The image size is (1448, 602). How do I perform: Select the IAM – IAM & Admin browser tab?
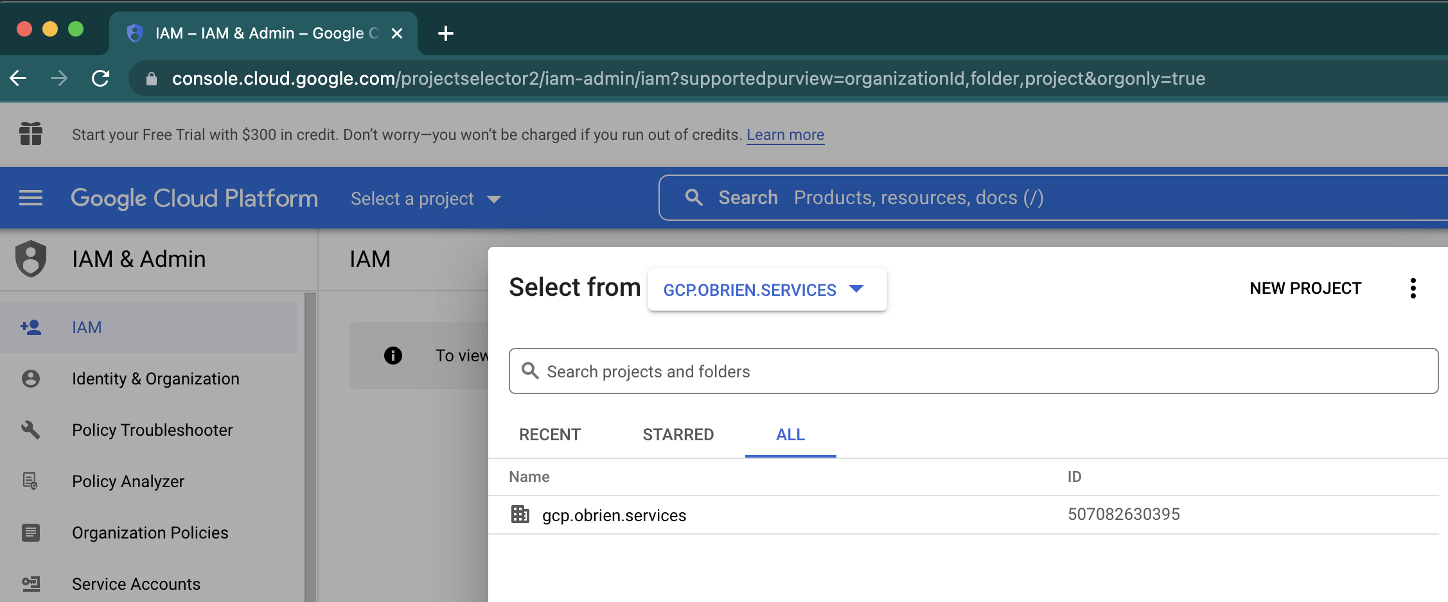pos(263,33)
